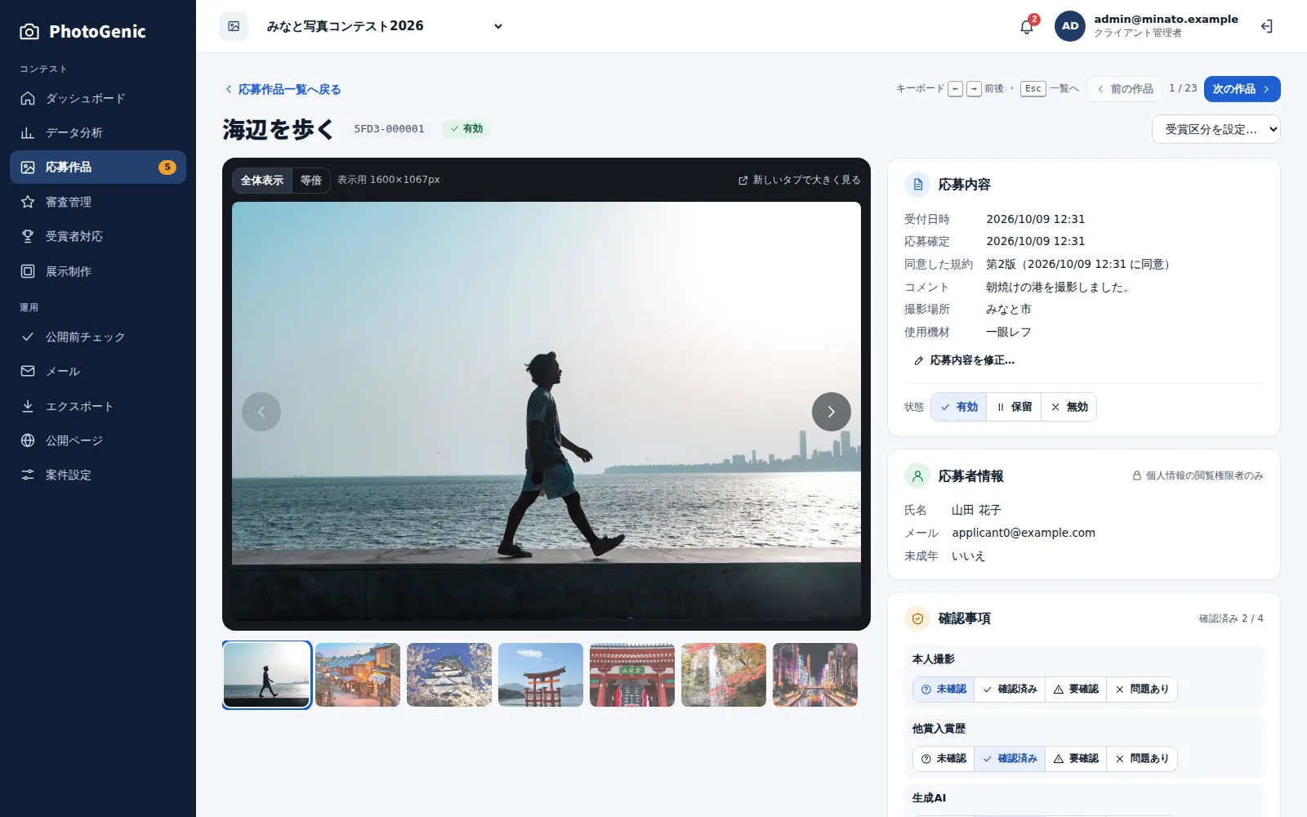Mark 他賞入賞歴 as 問題あり
Screen dimensions: 1307x817
click(x=1142, y=759)
